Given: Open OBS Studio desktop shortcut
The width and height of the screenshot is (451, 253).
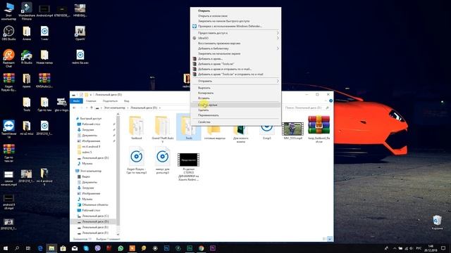Looking at the screenshot, I should (8, 33).
